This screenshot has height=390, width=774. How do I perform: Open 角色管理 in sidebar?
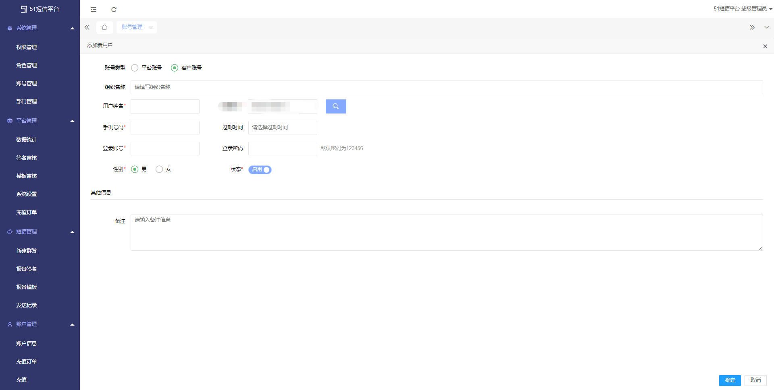tap(27, 65)
